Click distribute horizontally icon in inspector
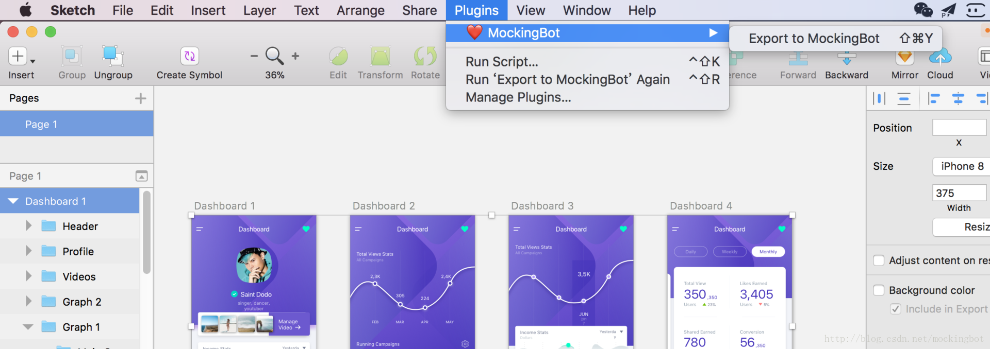The height and width of the screenshot is (349, 990). 879,98
